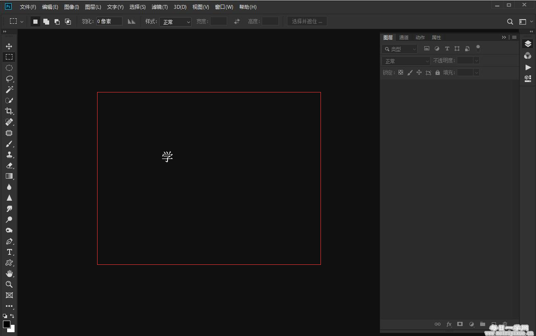Pick the Gradient tool
The width and height of the screenshot is (536, 336).
point(9,176)
